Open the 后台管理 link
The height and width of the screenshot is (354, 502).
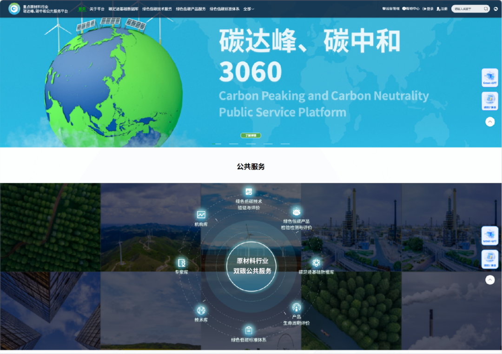tap(391, 9)
